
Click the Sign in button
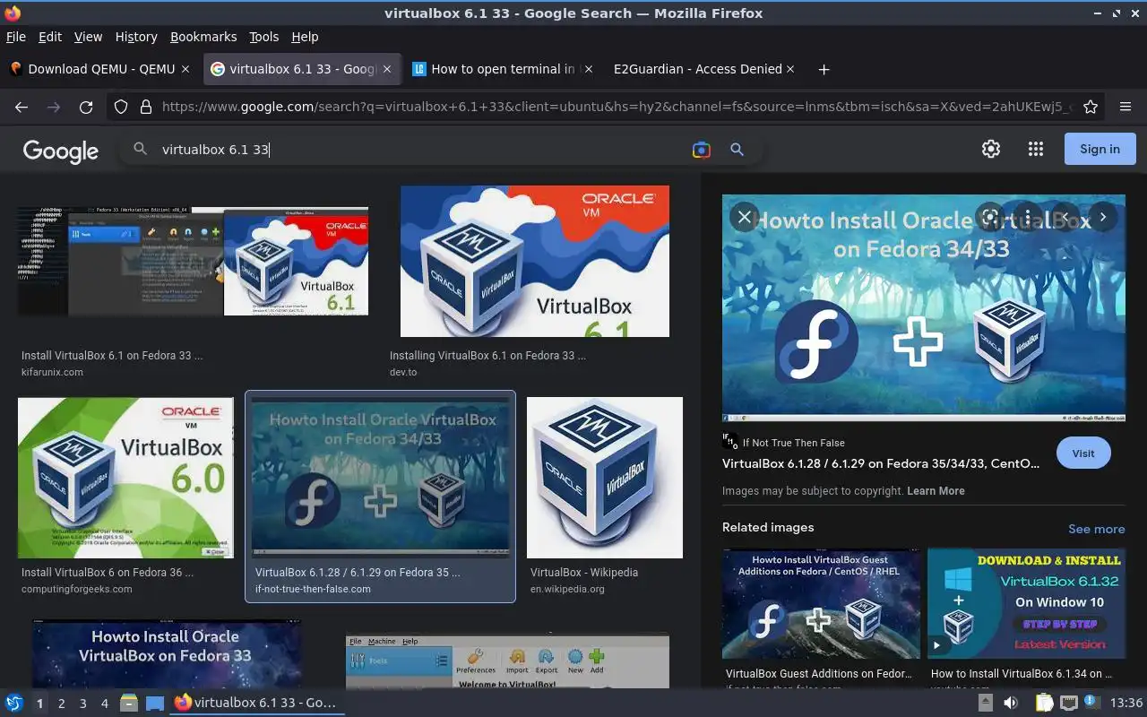1100,149
